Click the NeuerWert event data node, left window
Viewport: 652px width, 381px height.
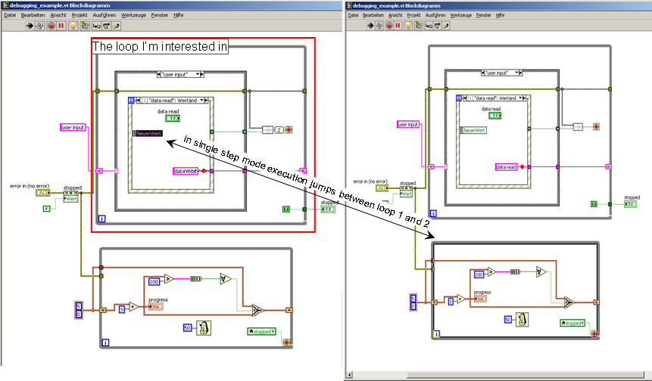coord(148,134)
